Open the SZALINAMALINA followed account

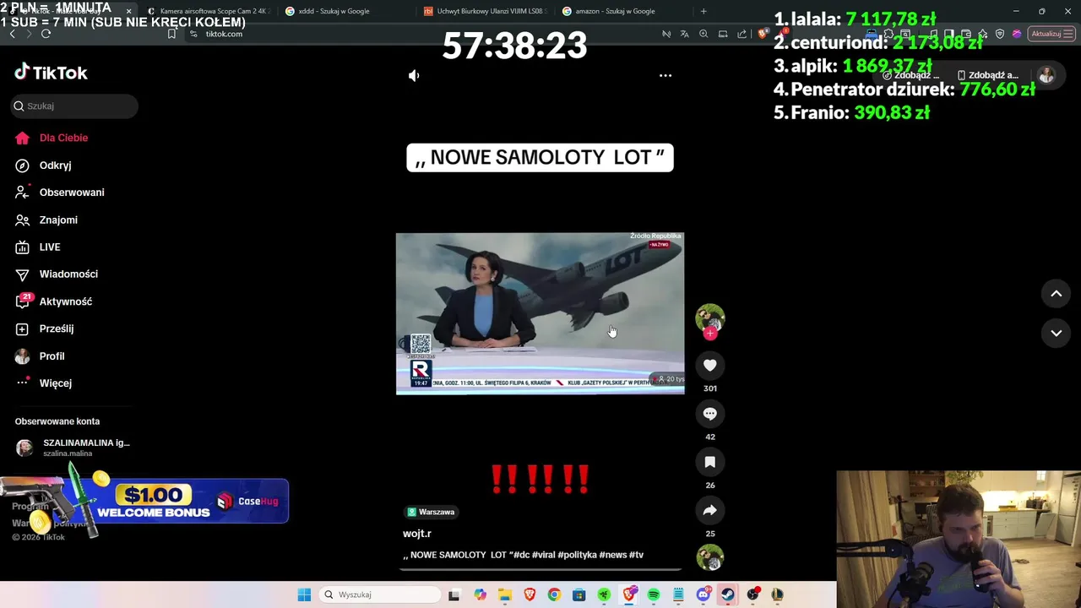click(x=73, y=448)
